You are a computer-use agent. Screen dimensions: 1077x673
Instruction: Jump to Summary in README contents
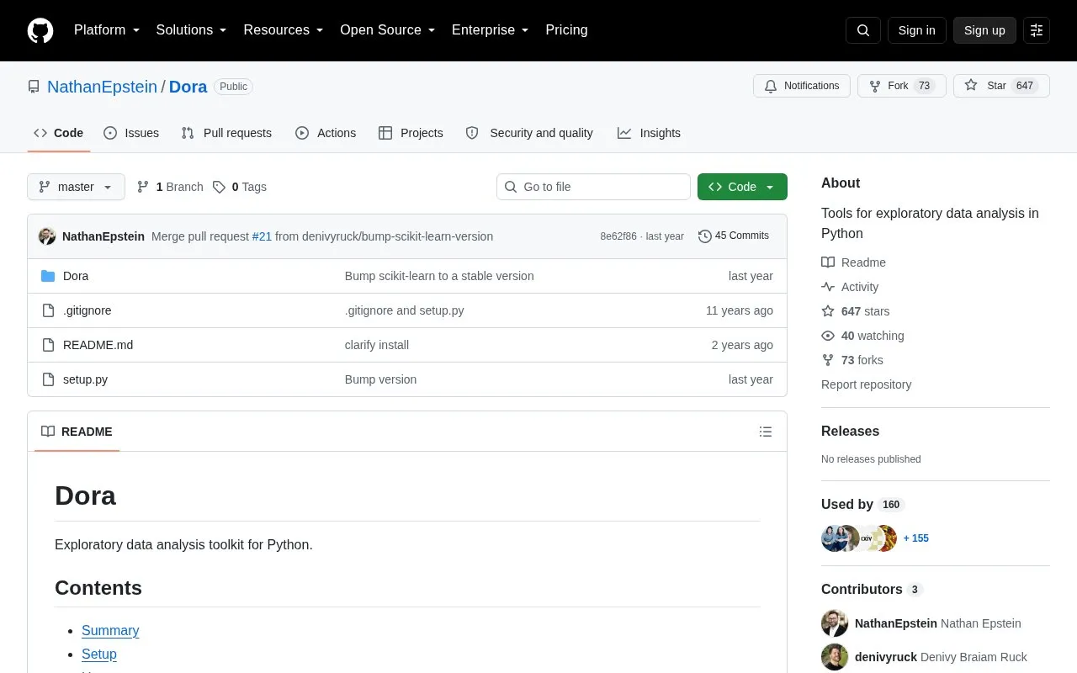click(110, 631)
